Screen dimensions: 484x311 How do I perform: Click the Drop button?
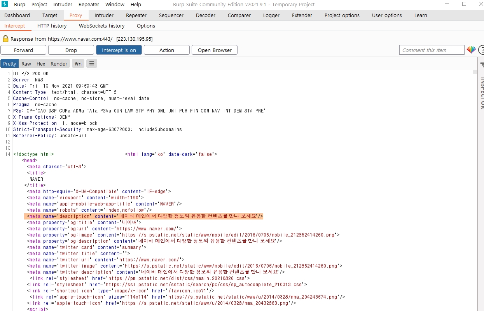(x=71, y=50)
